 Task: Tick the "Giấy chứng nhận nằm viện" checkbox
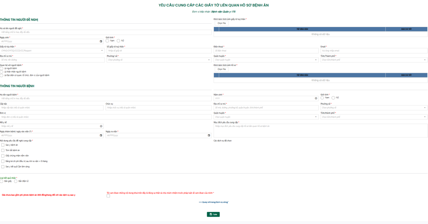click(3, 156)
